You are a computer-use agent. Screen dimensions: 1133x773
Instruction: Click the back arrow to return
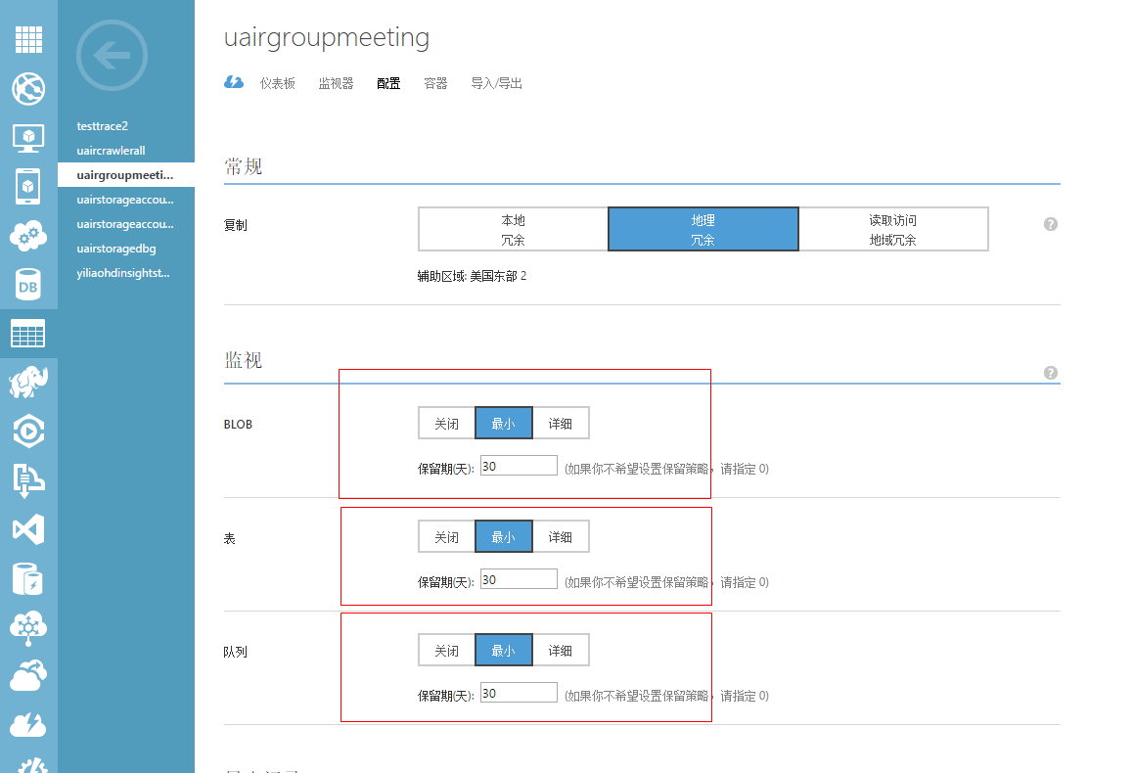tap(111, 56)
